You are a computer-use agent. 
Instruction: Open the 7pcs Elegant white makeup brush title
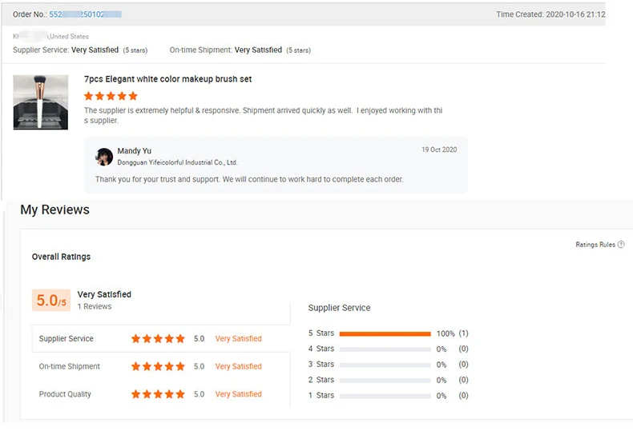(167, 79)
